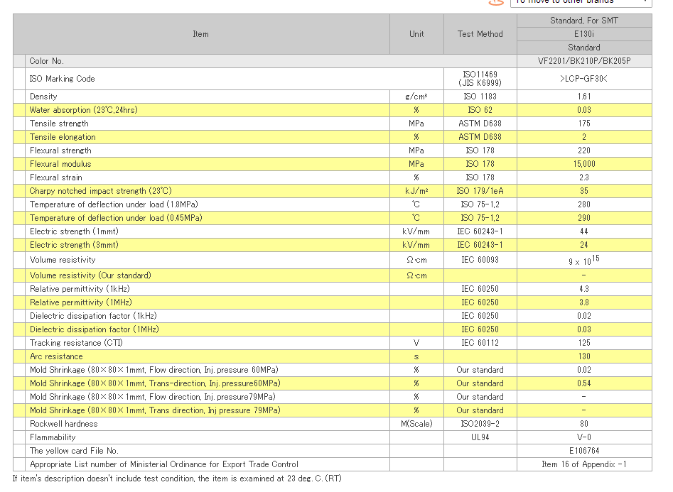Select the volume resistivity value '9 x 10^15'
Screen dimensions: 673x492
click(x=584, y=260)
